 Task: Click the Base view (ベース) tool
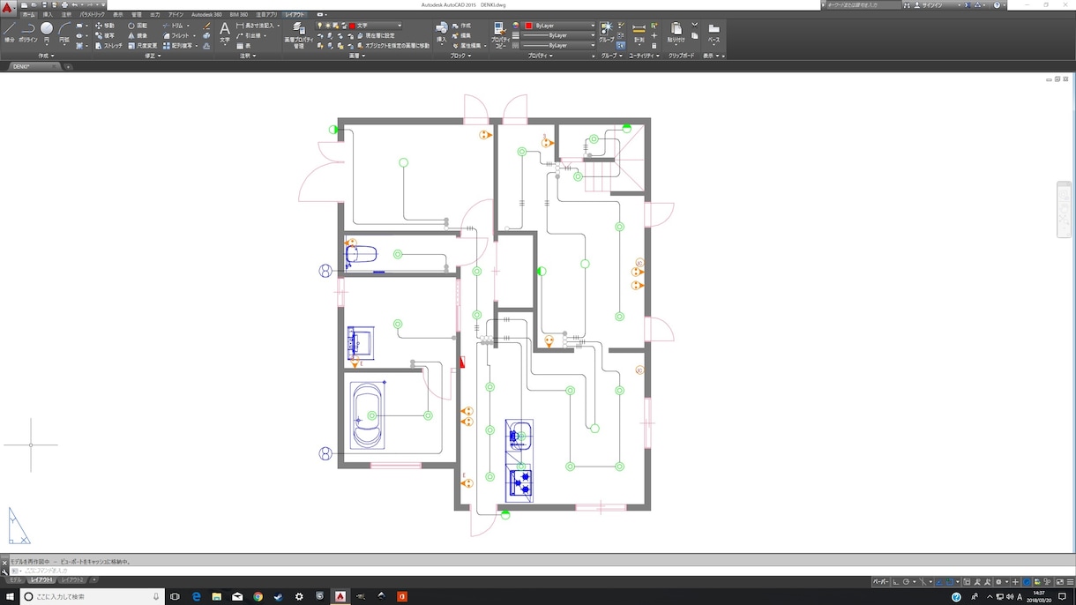[714, 33]
